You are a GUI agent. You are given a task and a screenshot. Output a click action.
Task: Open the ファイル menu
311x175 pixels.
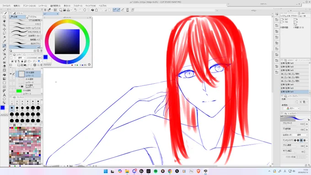coord(6,6)
